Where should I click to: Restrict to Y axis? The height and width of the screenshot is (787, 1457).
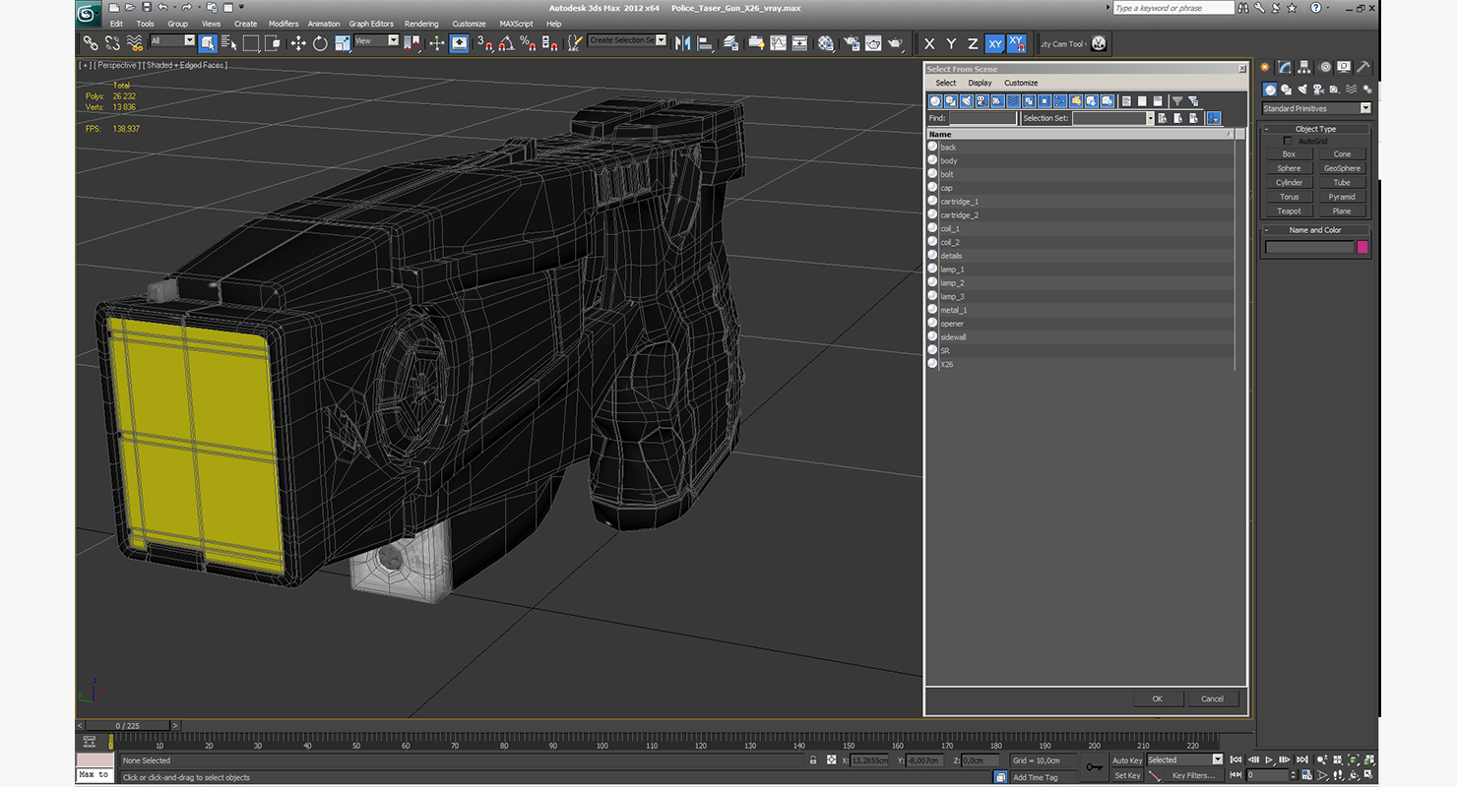tap(951, 43)
